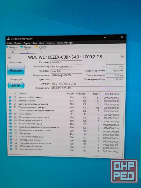The width and height of the screenshot is (141, 188).
Task: Select the Частота ошибок позиционирования attribute text
Action: (36, 111)
